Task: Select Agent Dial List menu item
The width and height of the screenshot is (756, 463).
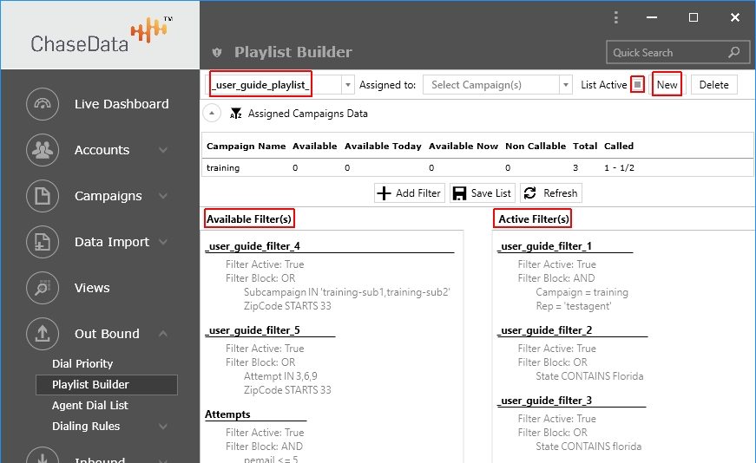Action: pyautogui.click(x=89, y=406)
